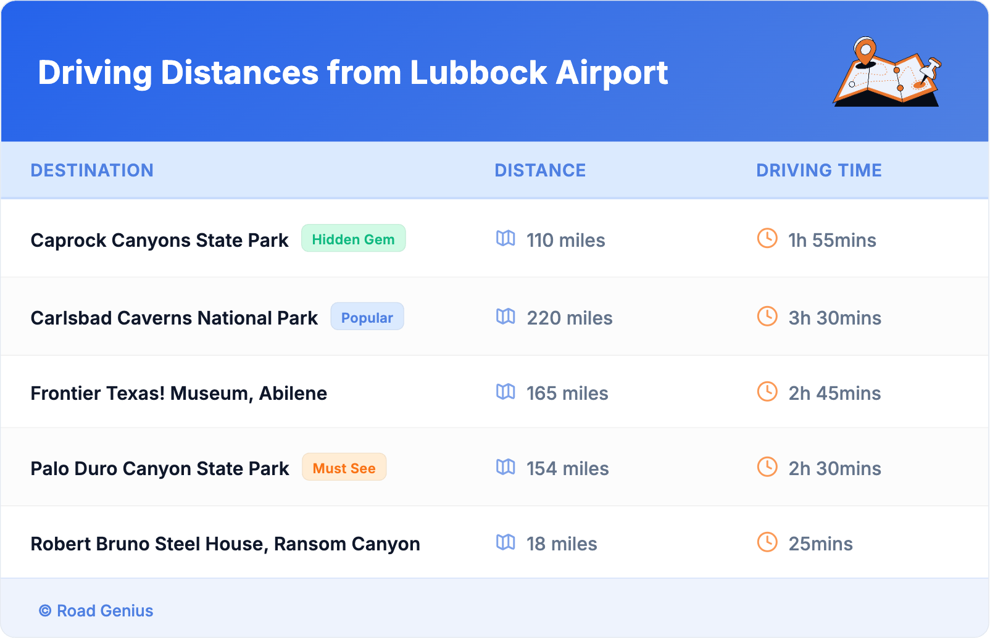Toggle the Must See badge
Image resolution: width=990 pixels, height=638 pixels.
coord(344,468)
